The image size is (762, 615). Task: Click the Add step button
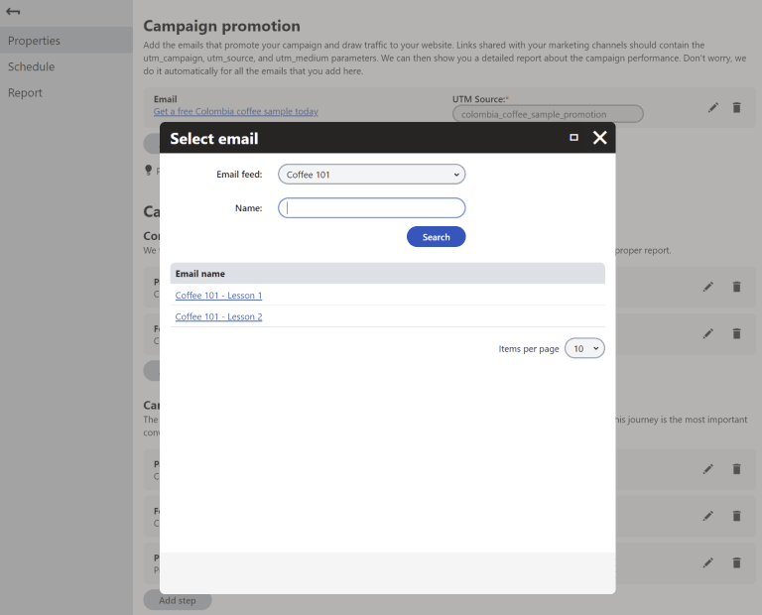(177, 600)
